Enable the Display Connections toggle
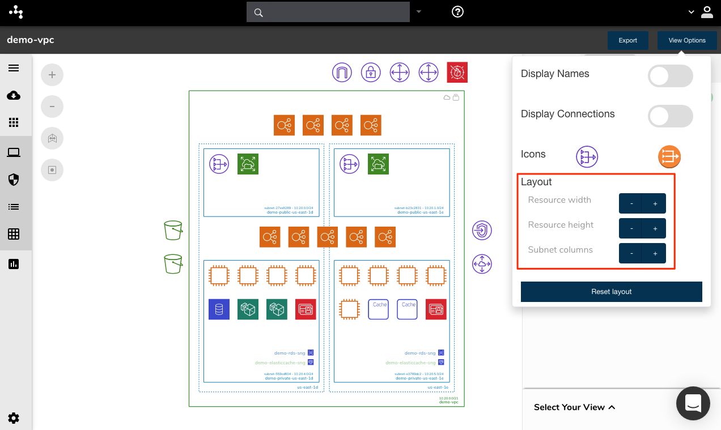The width and height of the screenshot is (721, 430). pos(671,116)
